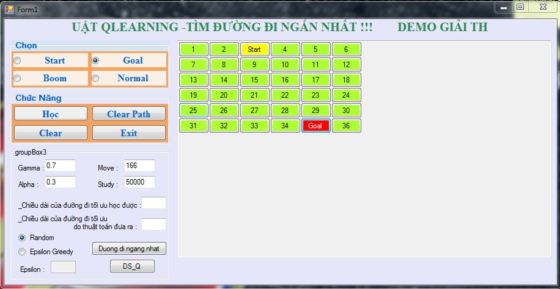Image resolution: width=560 pixels, height=289 pixels.
Task: Click grid cell 36
Action: tap(347, 126)
